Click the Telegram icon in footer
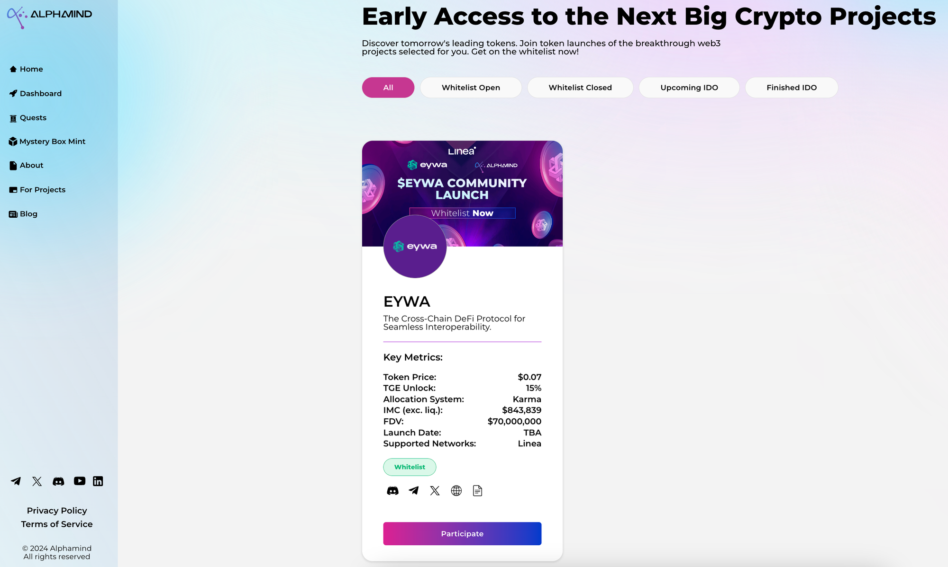The height and width of the screenshot is (567, 948). point(16,480)
